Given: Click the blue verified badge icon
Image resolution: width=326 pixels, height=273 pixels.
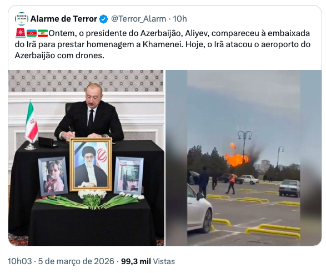Looking at the screenshot, I should [x=103, y=19].
